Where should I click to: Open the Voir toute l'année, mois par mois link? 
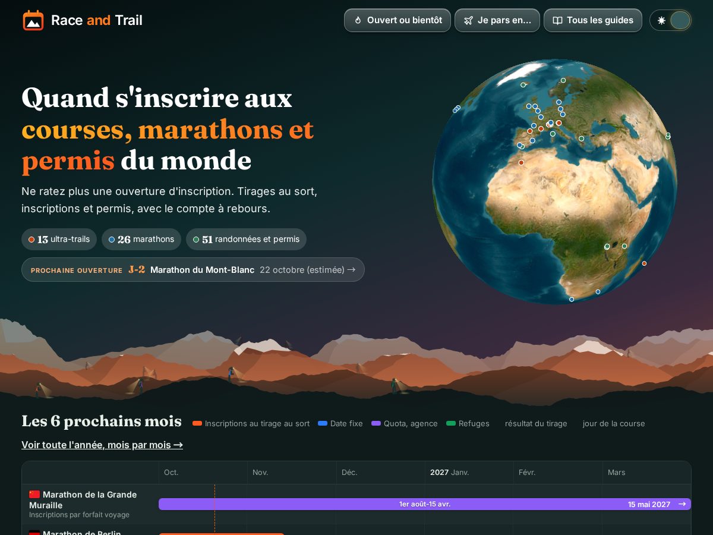[x=102, y=445]
